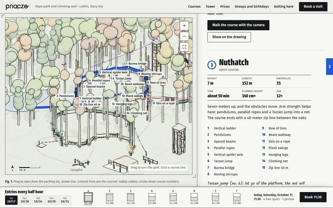
Task: Select the 14:00 entry slot
Action: 194,197
